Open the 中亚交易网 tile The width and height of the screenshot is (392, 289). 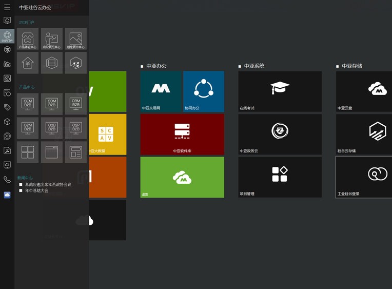(161, 91)
